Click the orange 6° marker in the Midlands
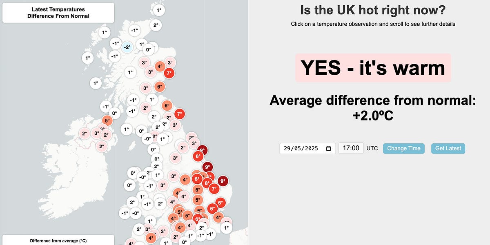Viewport: 490px width, 245px height. [x=196, y=178]
